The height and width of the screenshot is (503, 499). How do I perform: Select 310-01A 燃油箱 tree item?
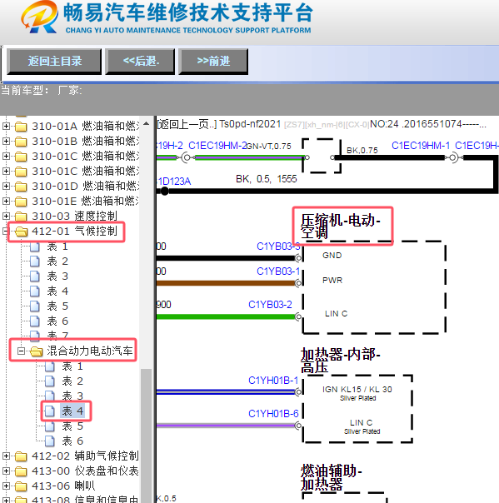[x=85, y=127]
